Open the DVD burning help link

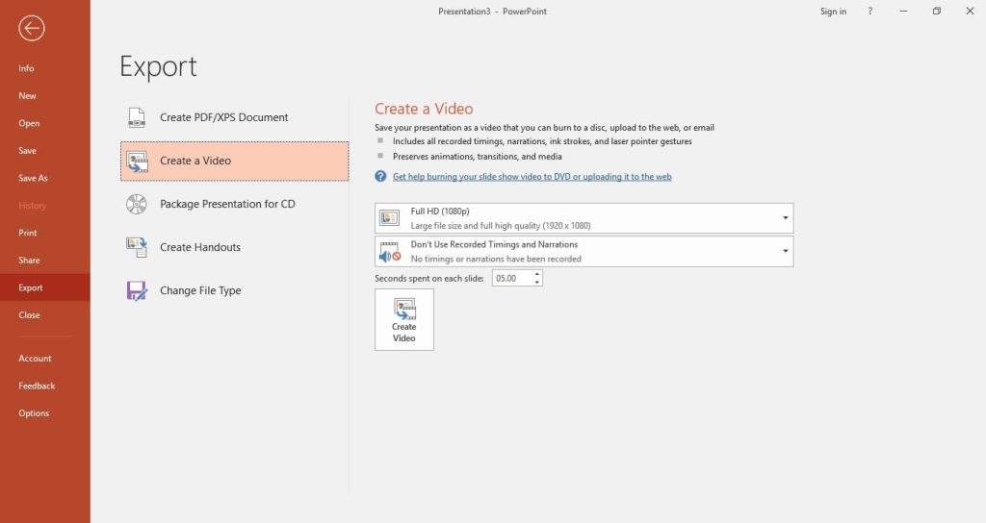tap(532, 177)
